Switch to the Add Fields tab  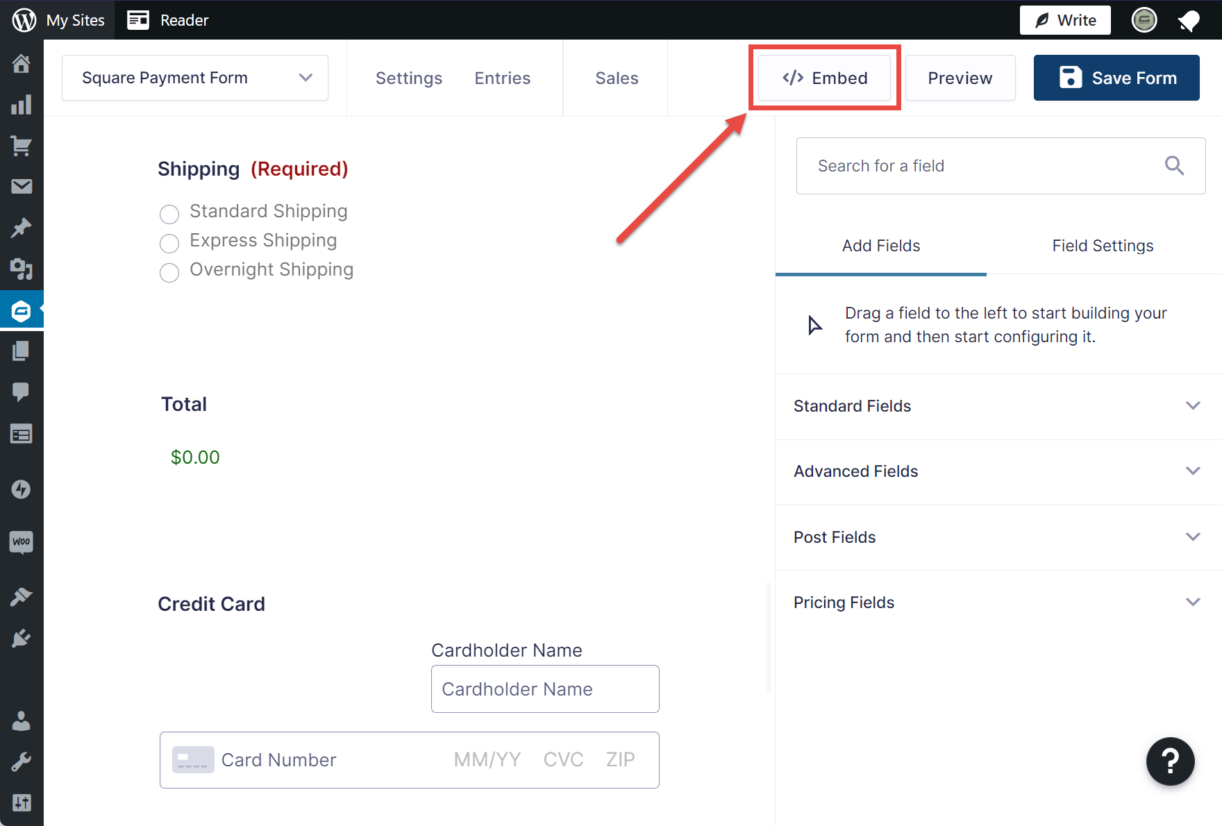click(881, 246)
